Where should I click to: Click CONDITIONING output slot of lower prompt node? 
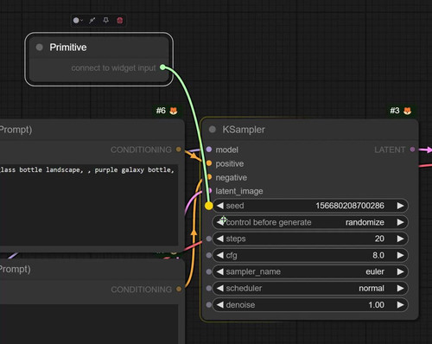point(179,289)
